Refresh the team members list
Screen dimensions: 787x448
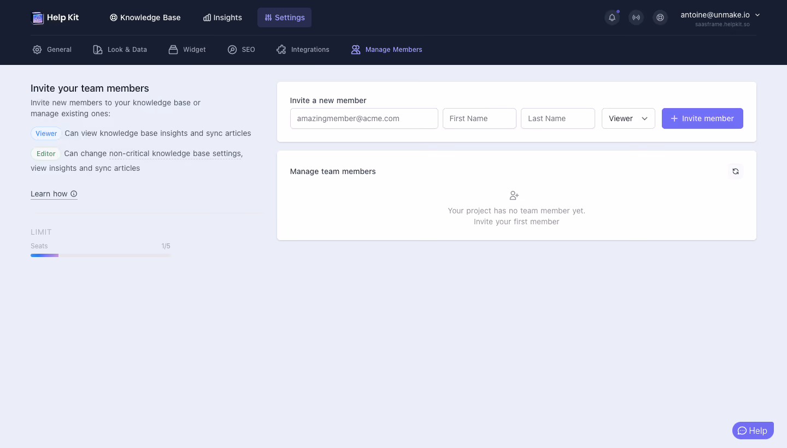coord(736,171)
